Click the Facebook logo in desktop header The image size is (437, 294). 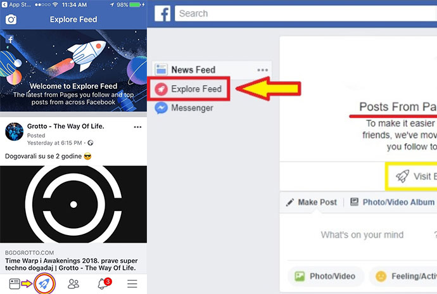click(163, 14)
